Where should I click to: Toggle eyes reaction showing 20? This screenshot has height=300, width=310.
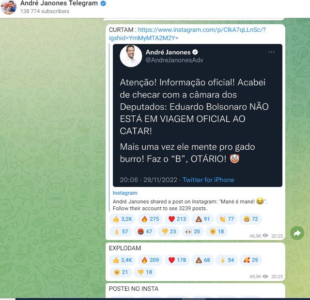click(193, 231)
